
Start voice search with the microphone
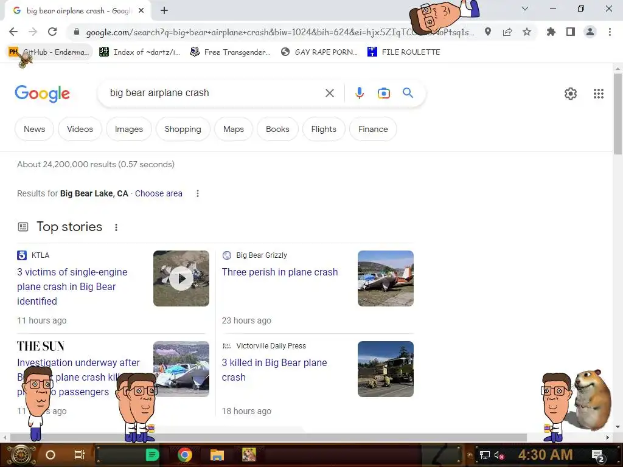tap(360, 93)
